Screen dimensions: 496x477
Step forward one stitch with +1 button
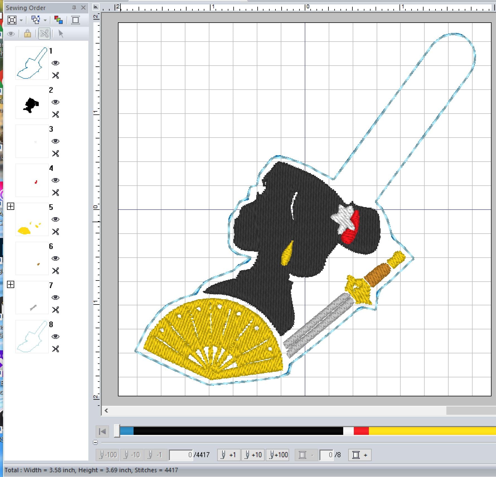pos(229,455)
